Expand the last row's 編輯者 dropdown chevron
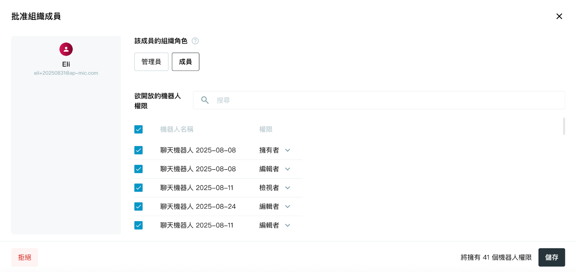The height and width of the screenshot is (272, 576). [x=287, y=225]
